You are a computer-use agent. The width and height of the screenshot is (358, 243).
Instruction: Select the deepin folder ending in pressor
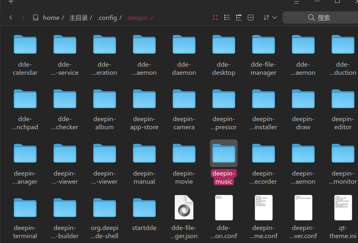point(224,110)
